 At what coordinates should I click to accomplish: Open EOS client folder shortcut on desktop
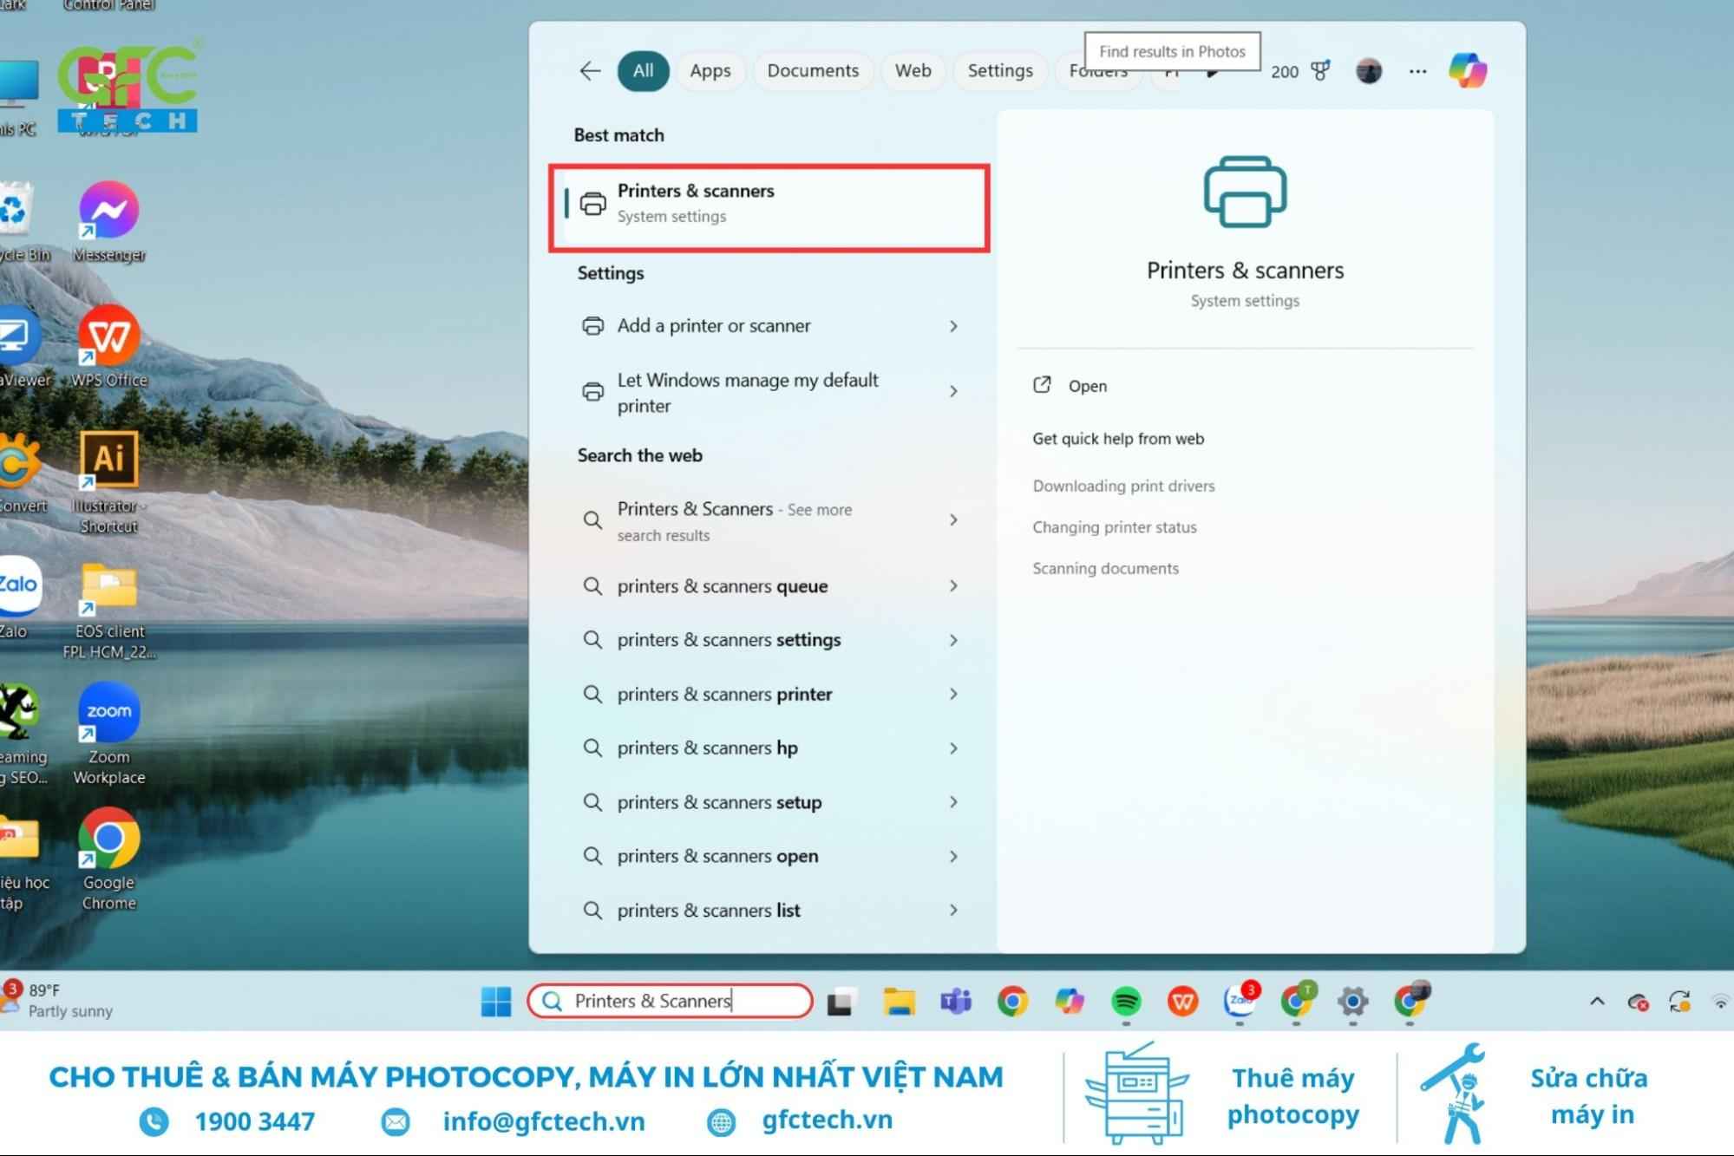(x=109, y=611)
